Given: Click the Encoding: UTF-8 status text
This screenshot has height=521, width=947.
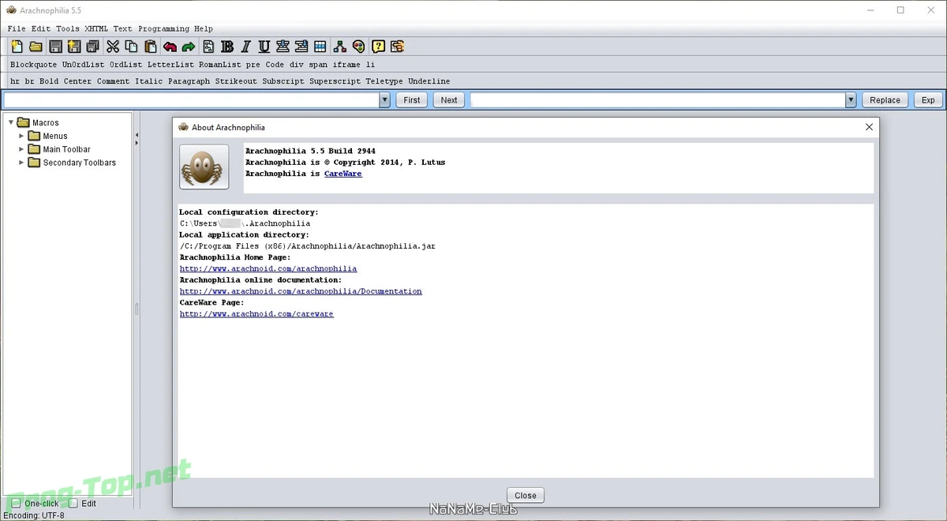Looking at the screenshot, I should tap(34, 515).
